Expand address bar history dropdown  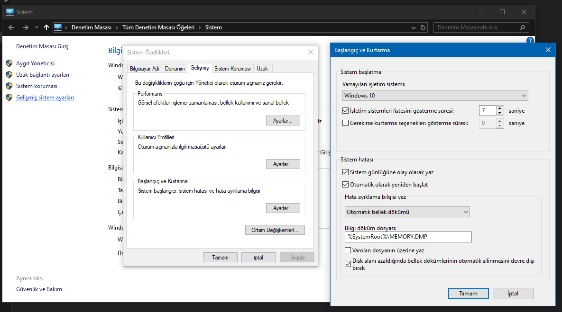pos(413,27)
